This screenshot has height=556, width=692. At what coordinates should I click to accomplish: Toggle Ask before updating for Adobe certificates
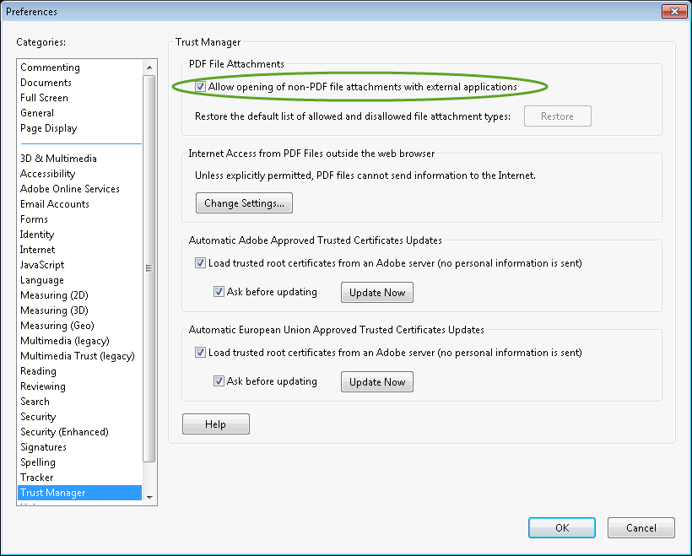tap(219, 291)
